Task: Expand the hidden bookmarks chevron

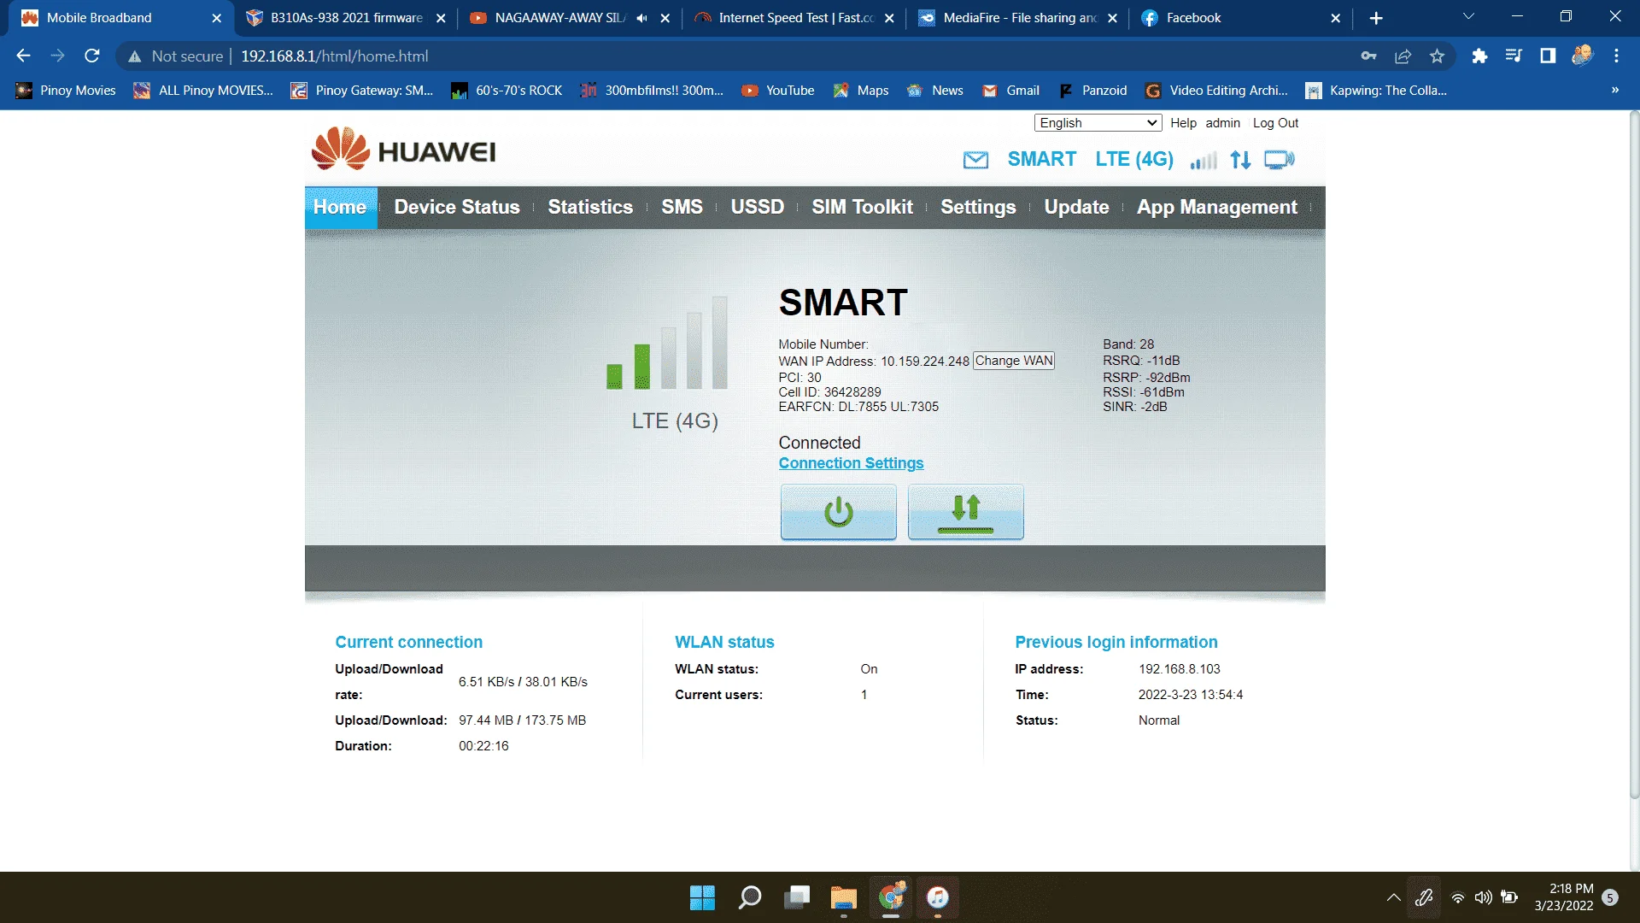Action: (x=1614, y=91)
